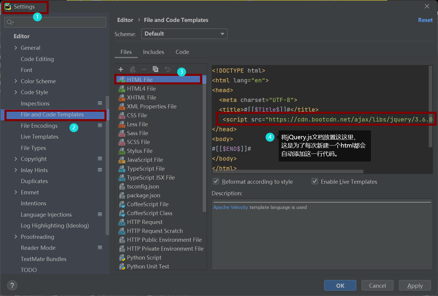Select the XHTML File template icon
This screenshot has width=438, height=296.
coord(122,98)
